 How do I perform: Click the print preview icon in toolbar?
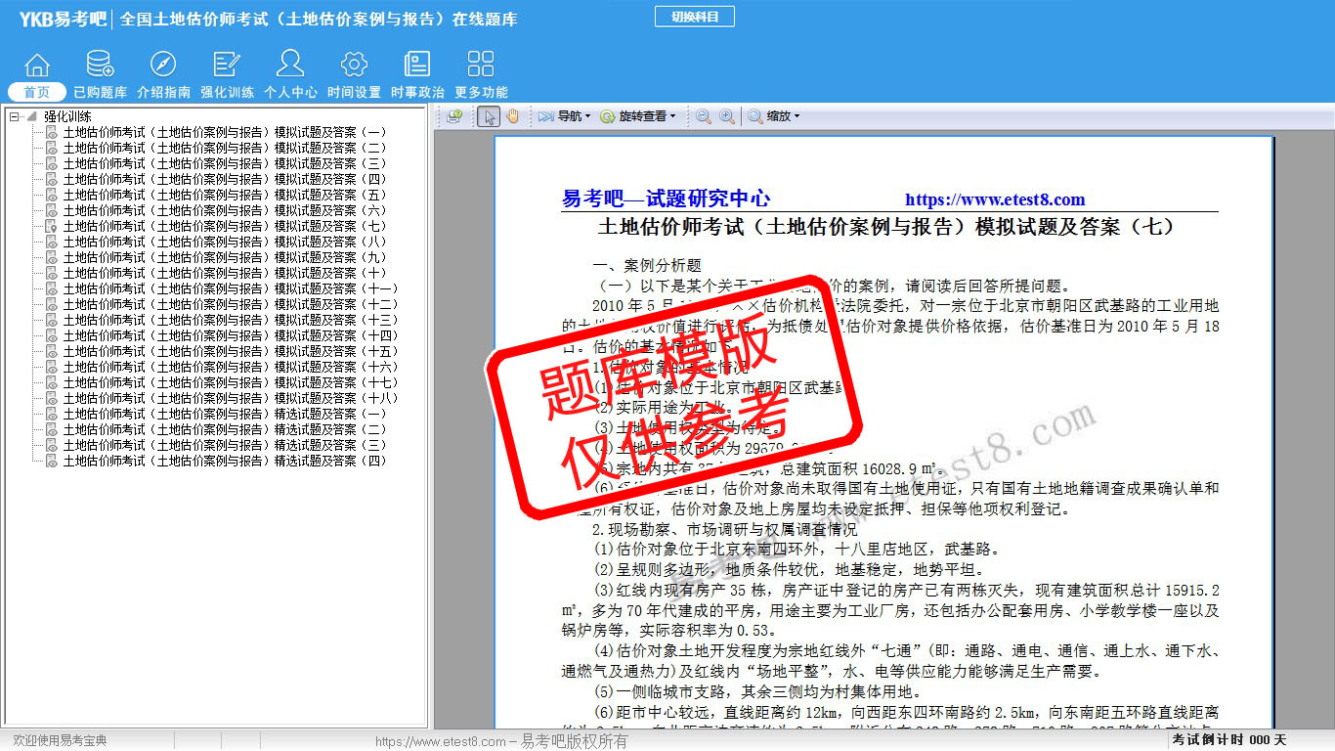pos(454,116)
